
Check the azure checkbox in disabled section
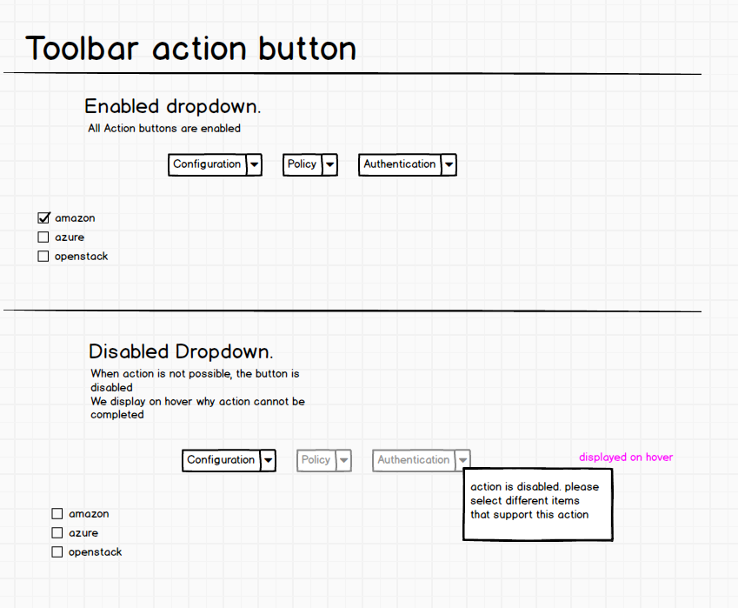pos(57,532)
